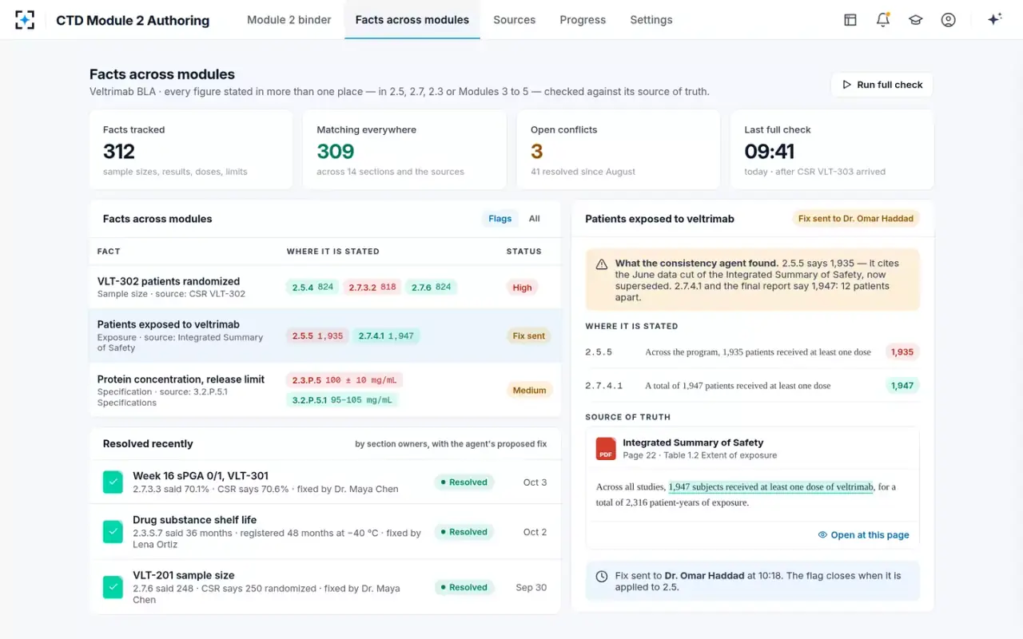
Task: Open the Open conflicts card
Action: coord(619,149)
